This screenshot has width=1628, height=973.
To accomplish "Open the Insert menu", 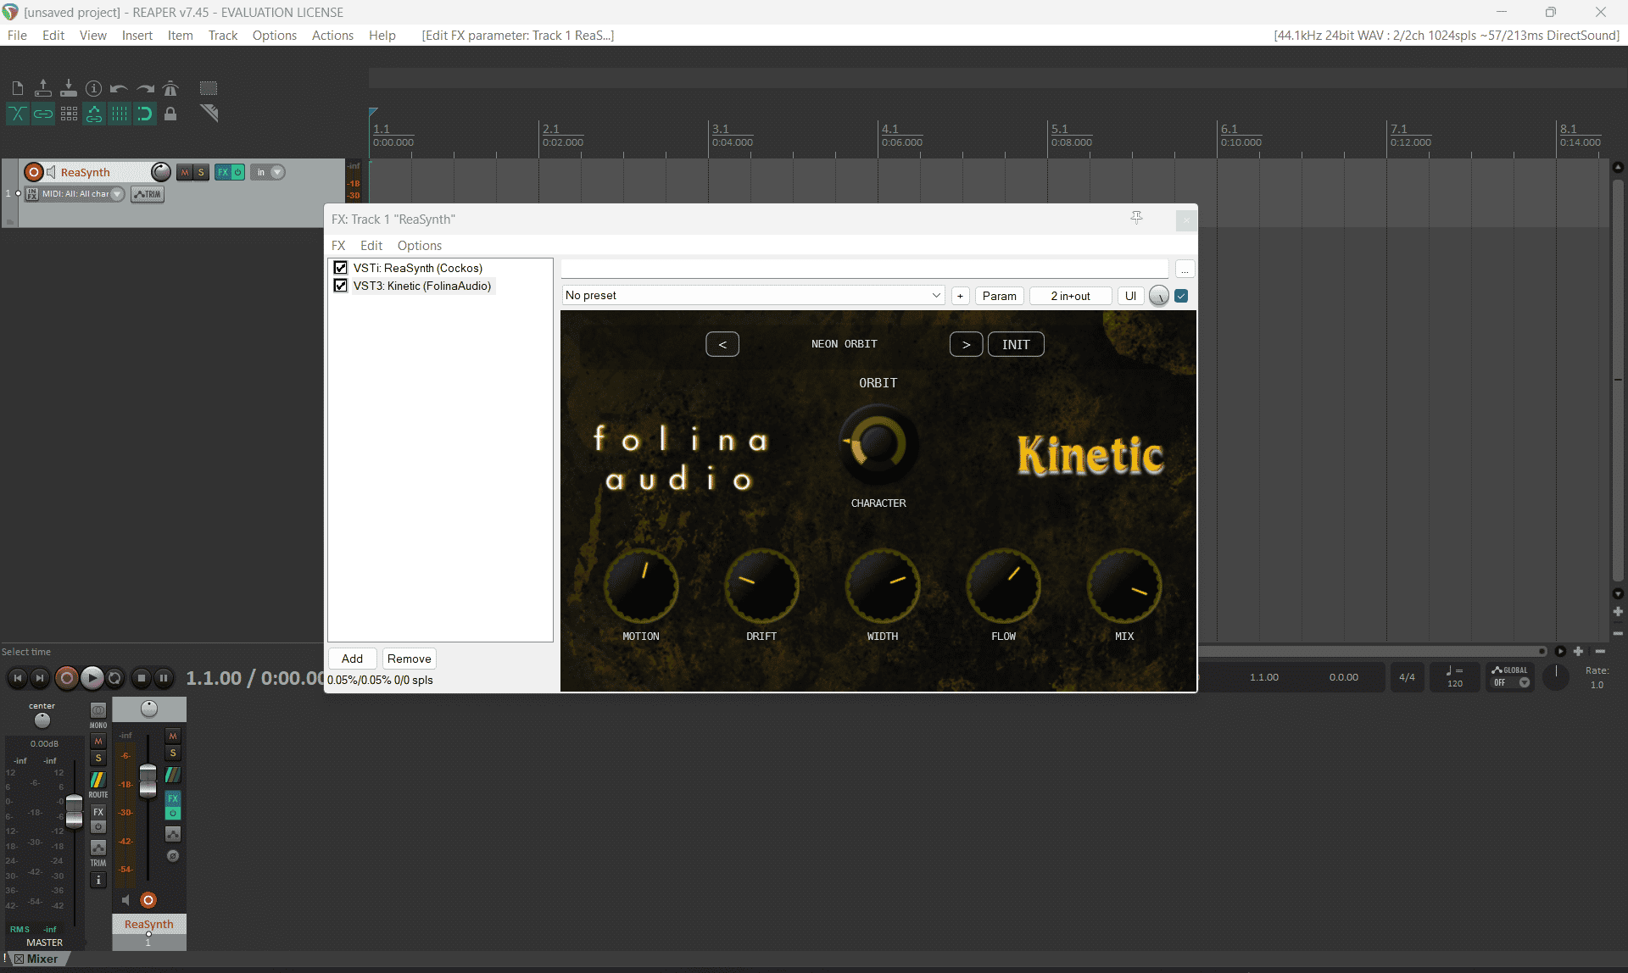I will point(137,35).
